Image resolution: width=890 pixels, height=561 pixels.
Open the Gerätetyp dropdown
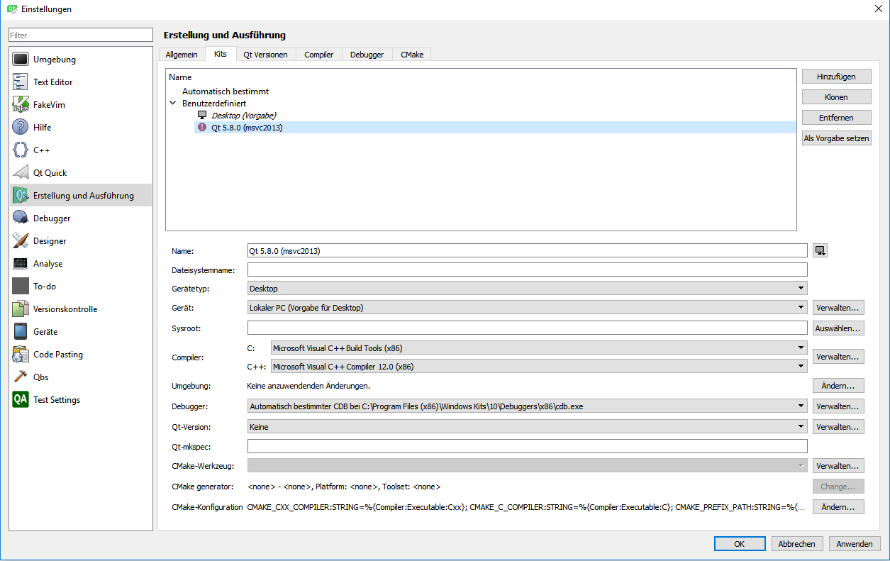coord(527,289)
